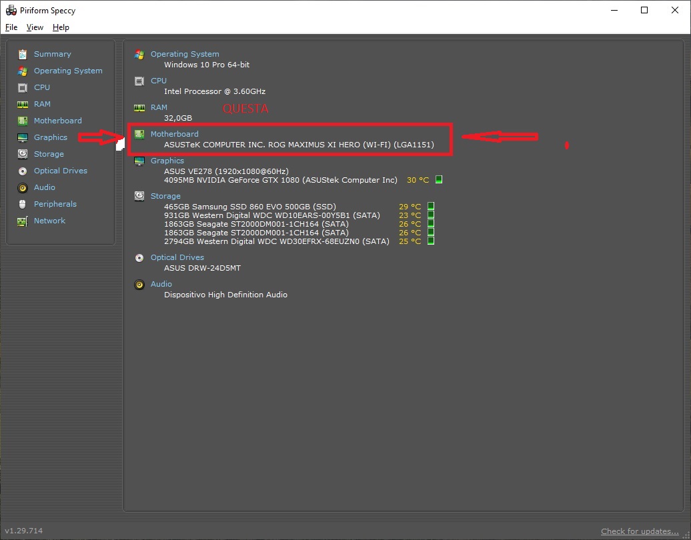Click the CPU heading link in summary
This screenshot has height=540, width=691.
point(159,81)
